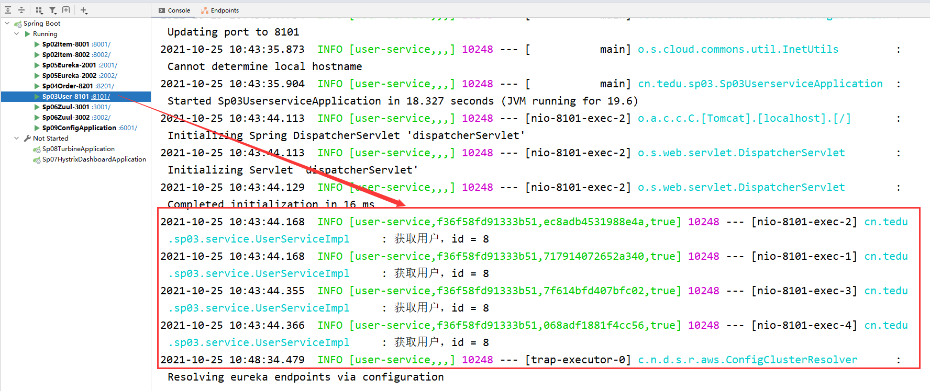Select the Sp02Item-8002 service
This screenshot has height=391, width=930.
(x=65, y=55)
